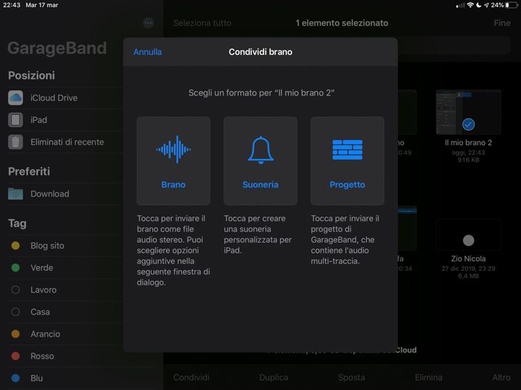This screenshot has height=390, width=521.
Task: Click the orange Arancio tag dot
Action: pyautogui.click(x=15, y=334)
